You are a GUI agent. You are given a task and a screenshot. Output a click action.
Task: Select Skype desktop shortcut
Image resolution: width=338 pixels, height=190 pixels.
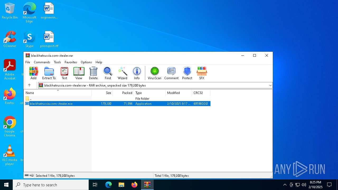tap(29, 40)
